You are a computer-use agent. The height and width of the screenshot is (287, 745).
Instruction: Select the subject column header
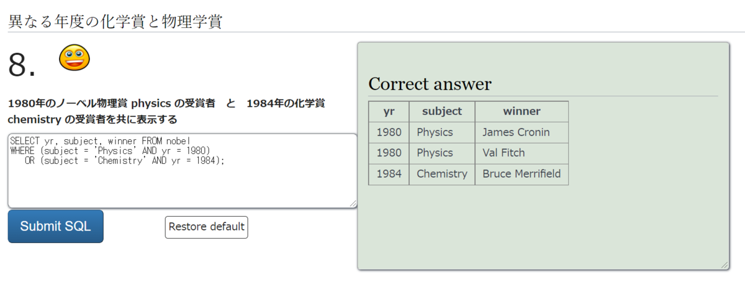tap(442, 111)
